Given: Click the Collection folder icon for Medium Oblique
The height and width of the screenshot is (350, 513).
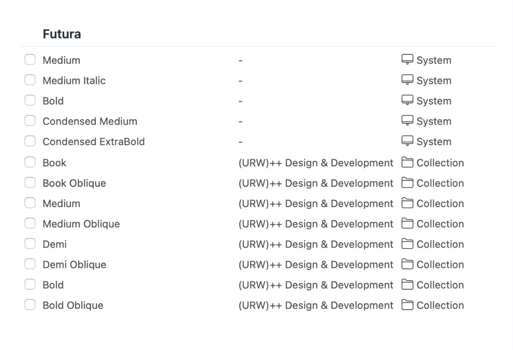Looking at the screenshot, I should 407,224.
